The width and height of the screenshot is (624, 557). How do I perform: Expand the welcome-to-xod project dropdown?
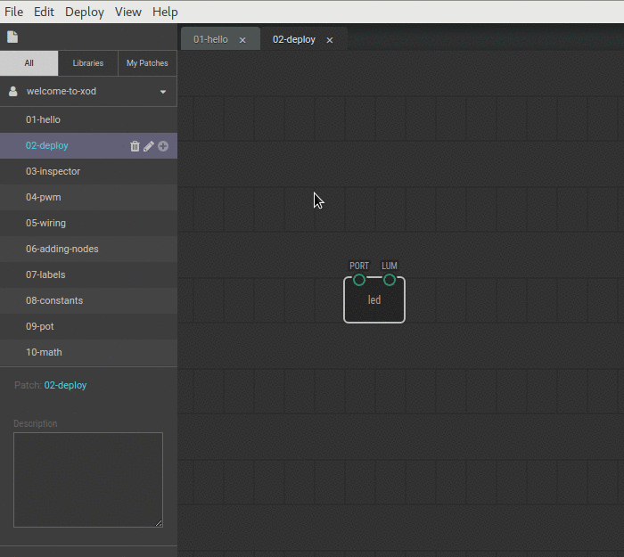click(x=163, y=92)
